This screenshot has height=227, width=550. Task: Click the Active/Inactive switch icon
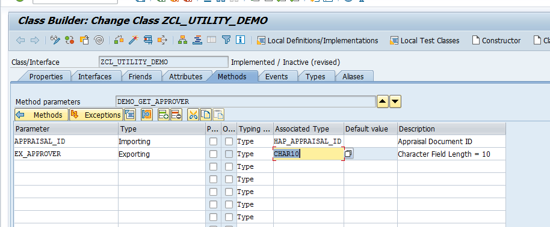point(70,40)
